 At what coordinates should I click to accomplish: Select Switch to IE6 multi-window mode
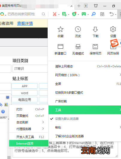point(84,93)
